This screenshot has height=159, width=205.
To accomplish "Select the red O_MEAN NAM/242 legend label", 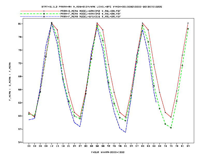I will pos(91,11).
